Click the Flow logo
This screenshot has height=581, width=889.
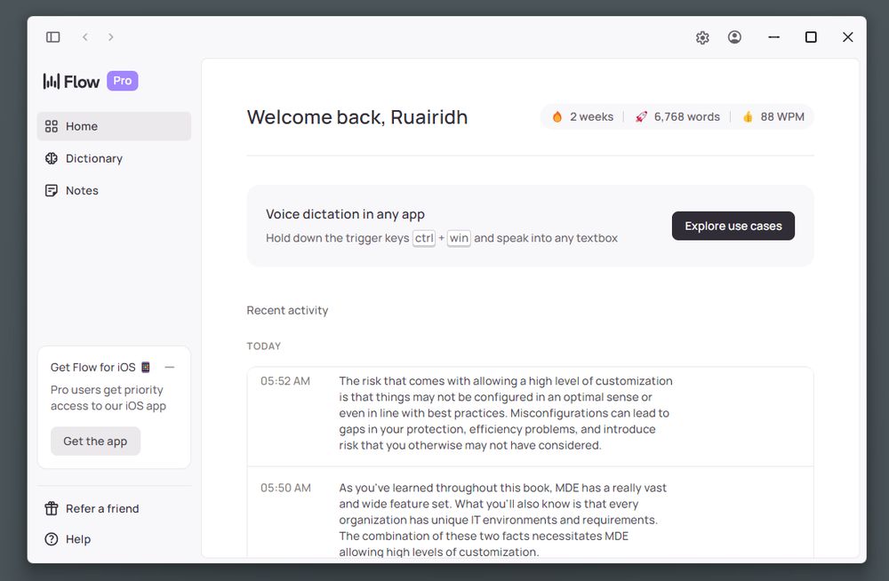[x=71, y=81]
